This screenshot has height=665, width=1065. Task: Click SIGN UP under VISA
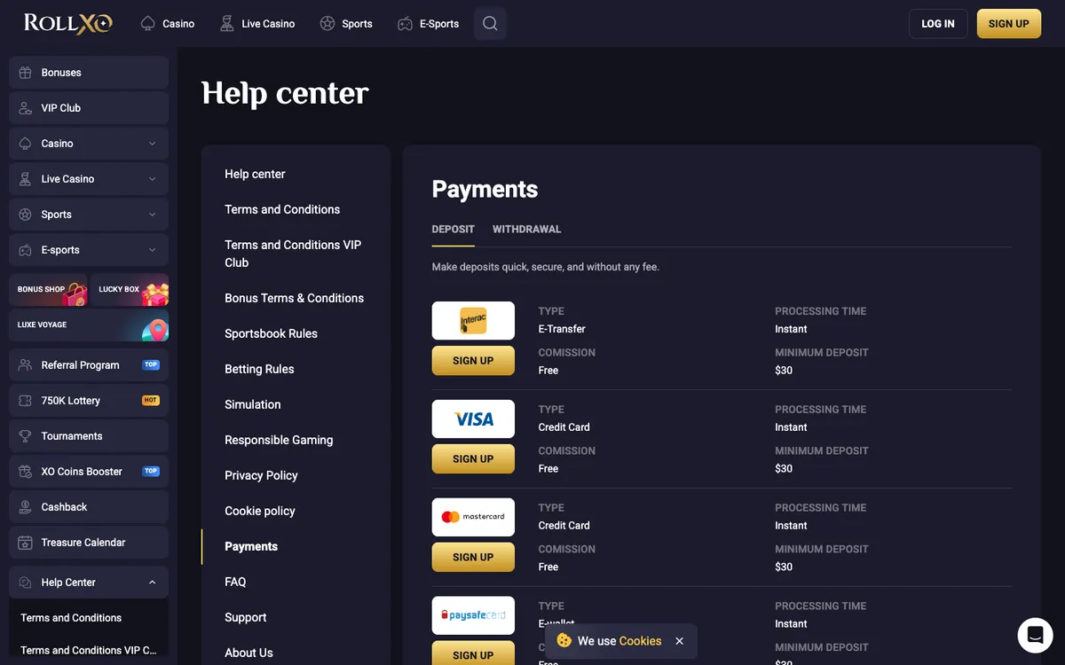click(x=473, y=459)
